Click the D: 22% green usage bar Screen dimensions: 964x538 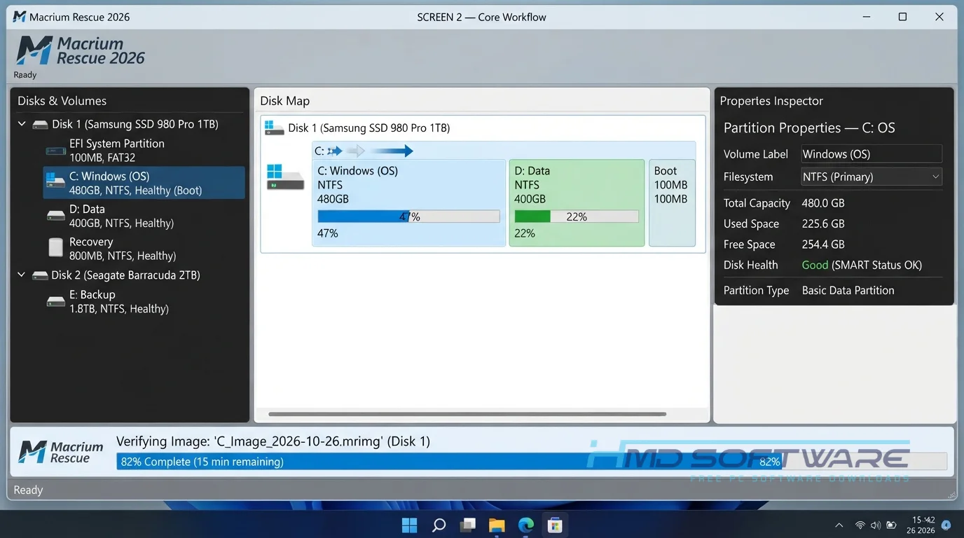tap(577, 216)
